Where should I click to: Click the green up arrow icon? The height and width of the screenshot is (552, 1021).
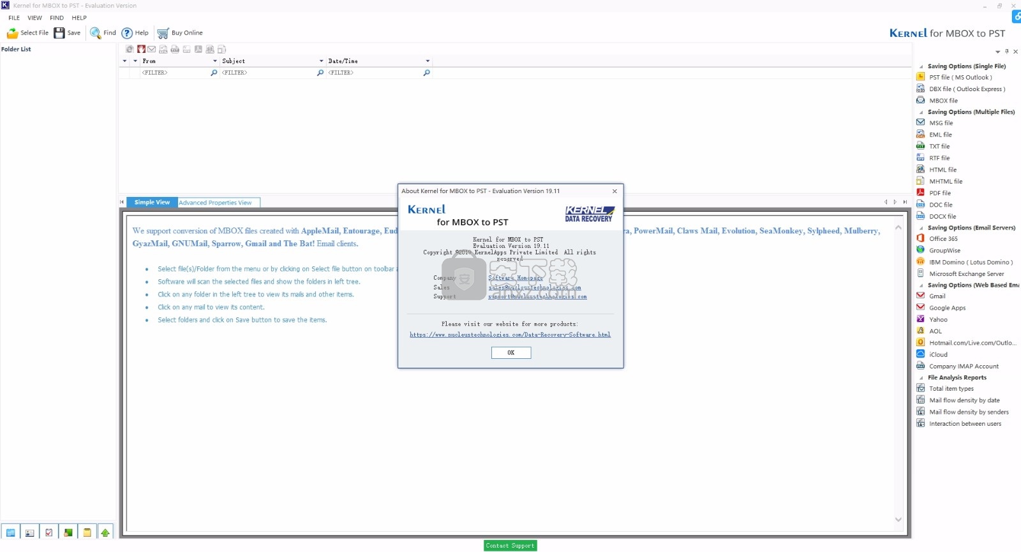105,533
